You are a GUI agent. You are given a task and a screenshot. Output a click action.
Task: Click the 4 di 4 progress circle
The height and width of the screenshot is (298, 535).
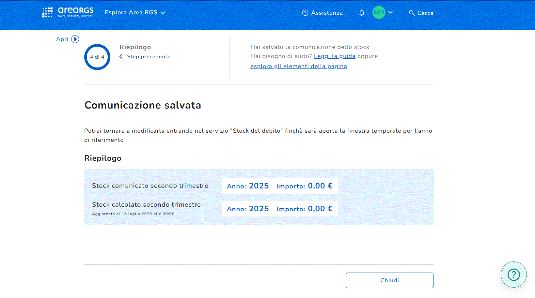tap(97, 57)
